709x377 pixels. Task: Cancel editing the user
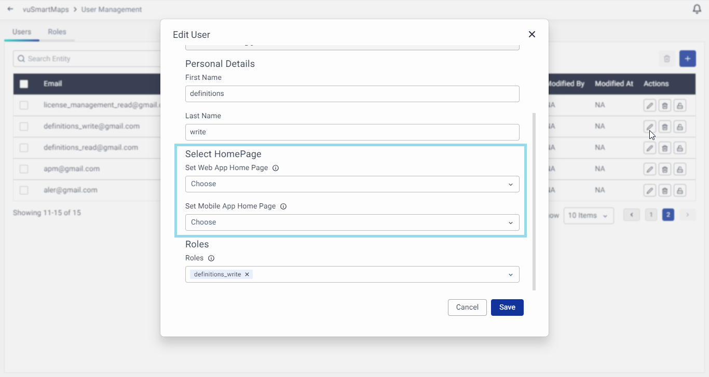[x=467, y=307]
